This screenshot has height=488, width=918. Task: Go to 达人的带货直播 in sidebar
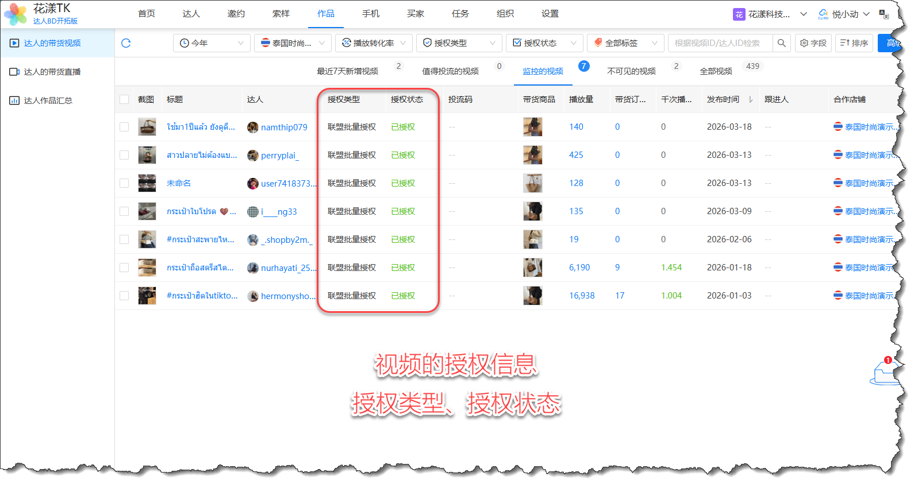coord(52,72)
